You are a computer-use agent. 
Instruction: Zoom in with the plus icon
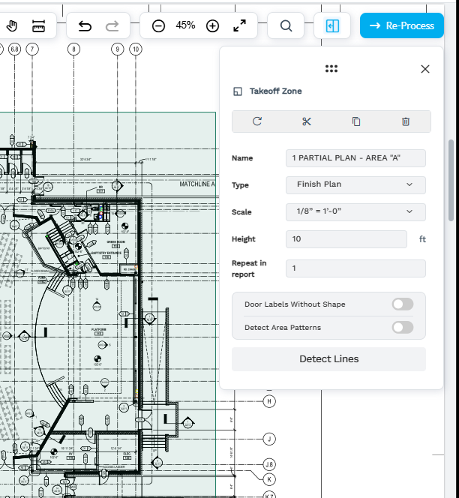pos(212,26)
